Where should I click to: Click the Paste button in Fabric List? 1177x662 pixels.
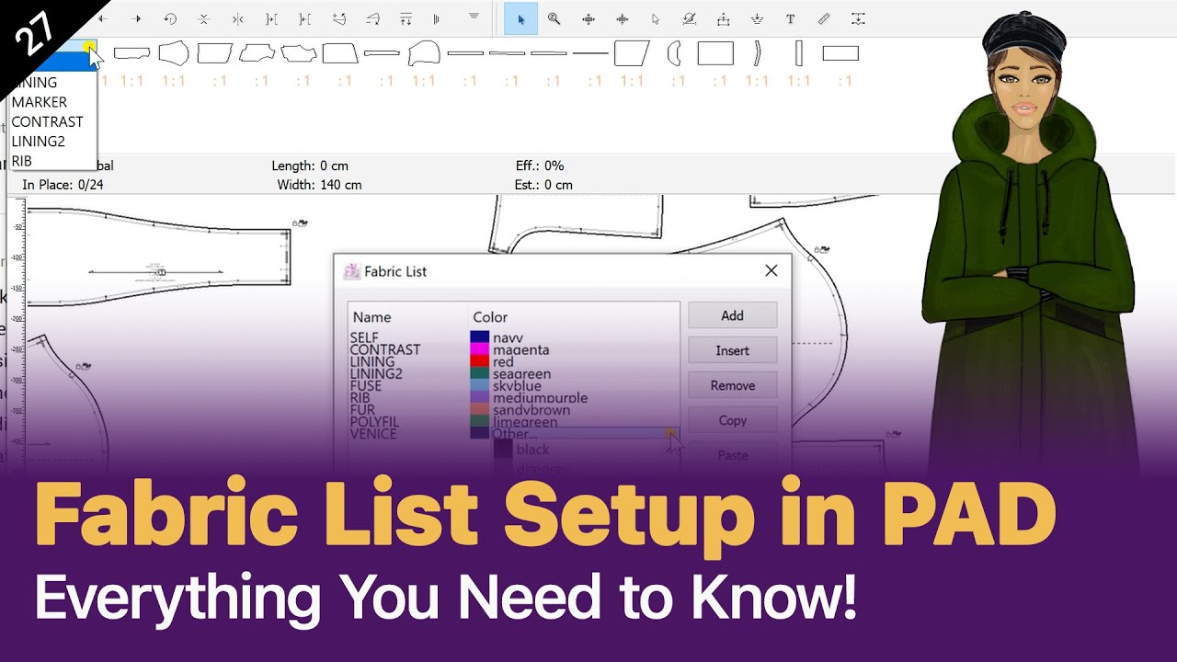click(x=732, y=455)
